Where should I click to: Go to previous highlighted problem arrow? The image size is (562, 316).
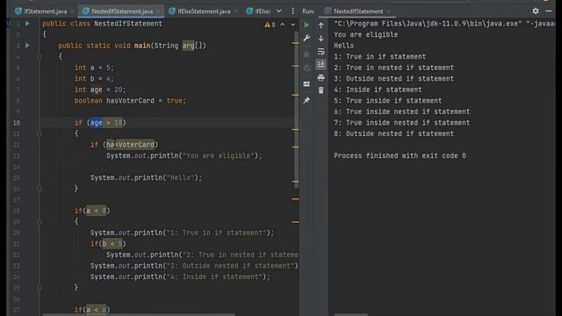tap(283, 25)
